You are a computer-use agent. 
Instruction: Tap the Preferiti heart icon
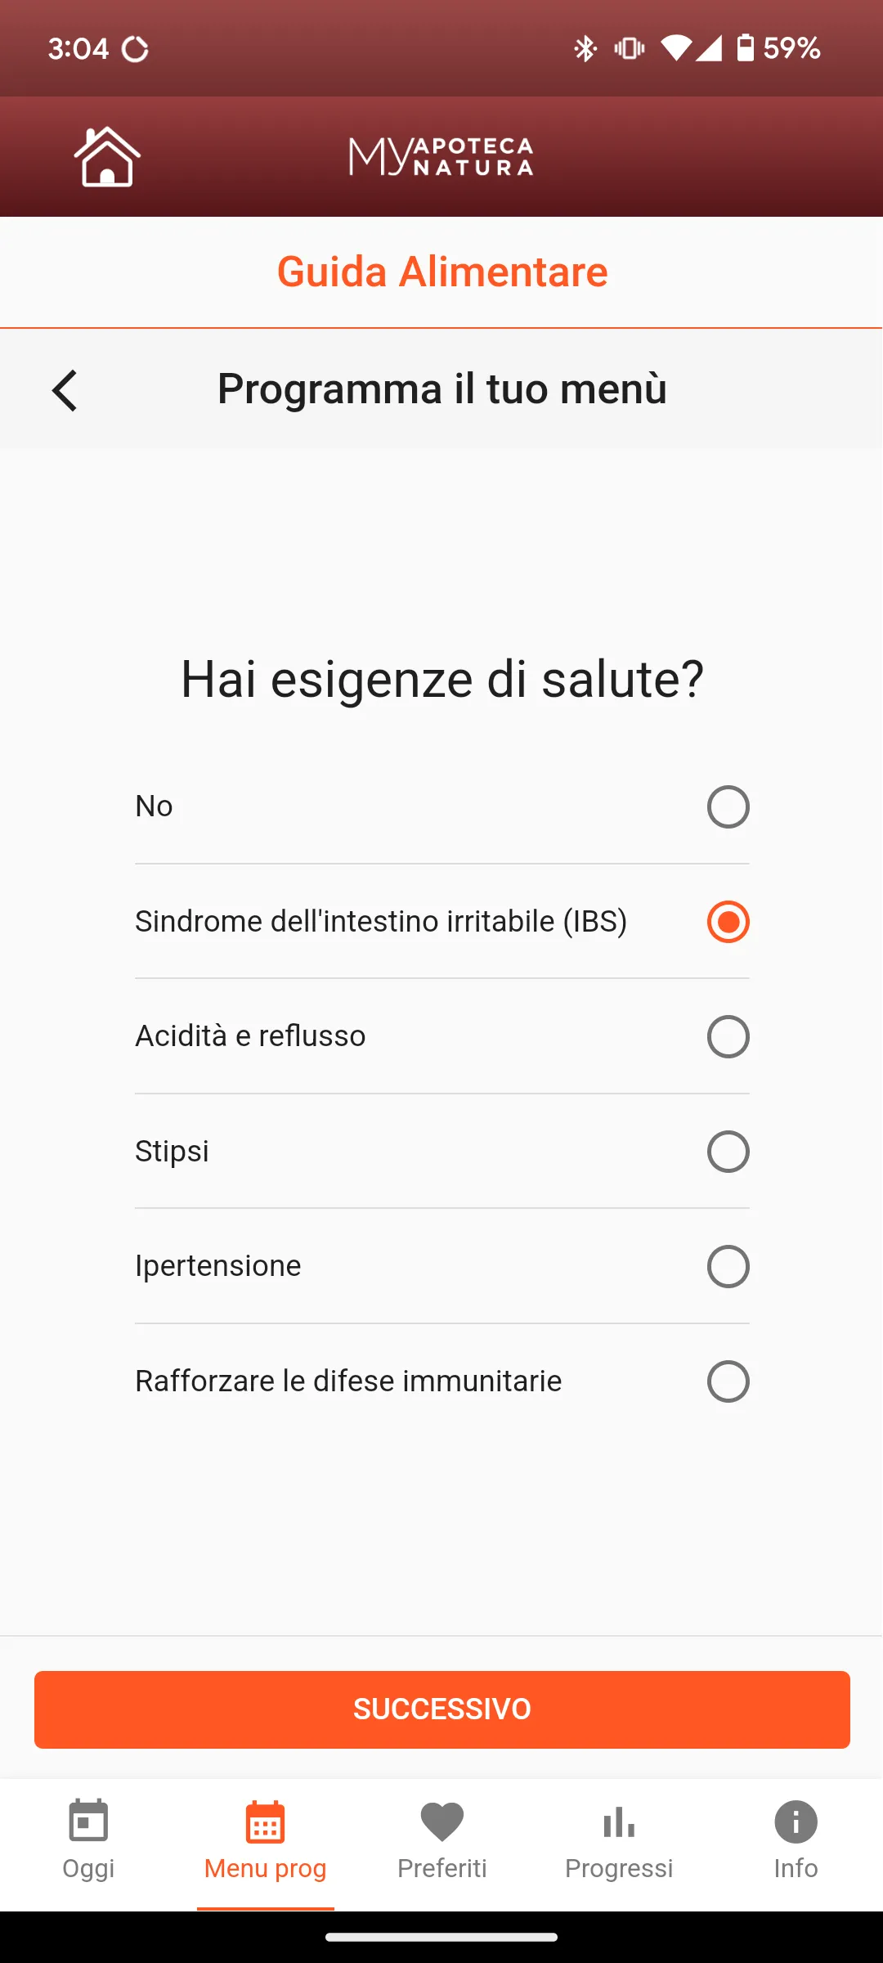click(442, 1822)
